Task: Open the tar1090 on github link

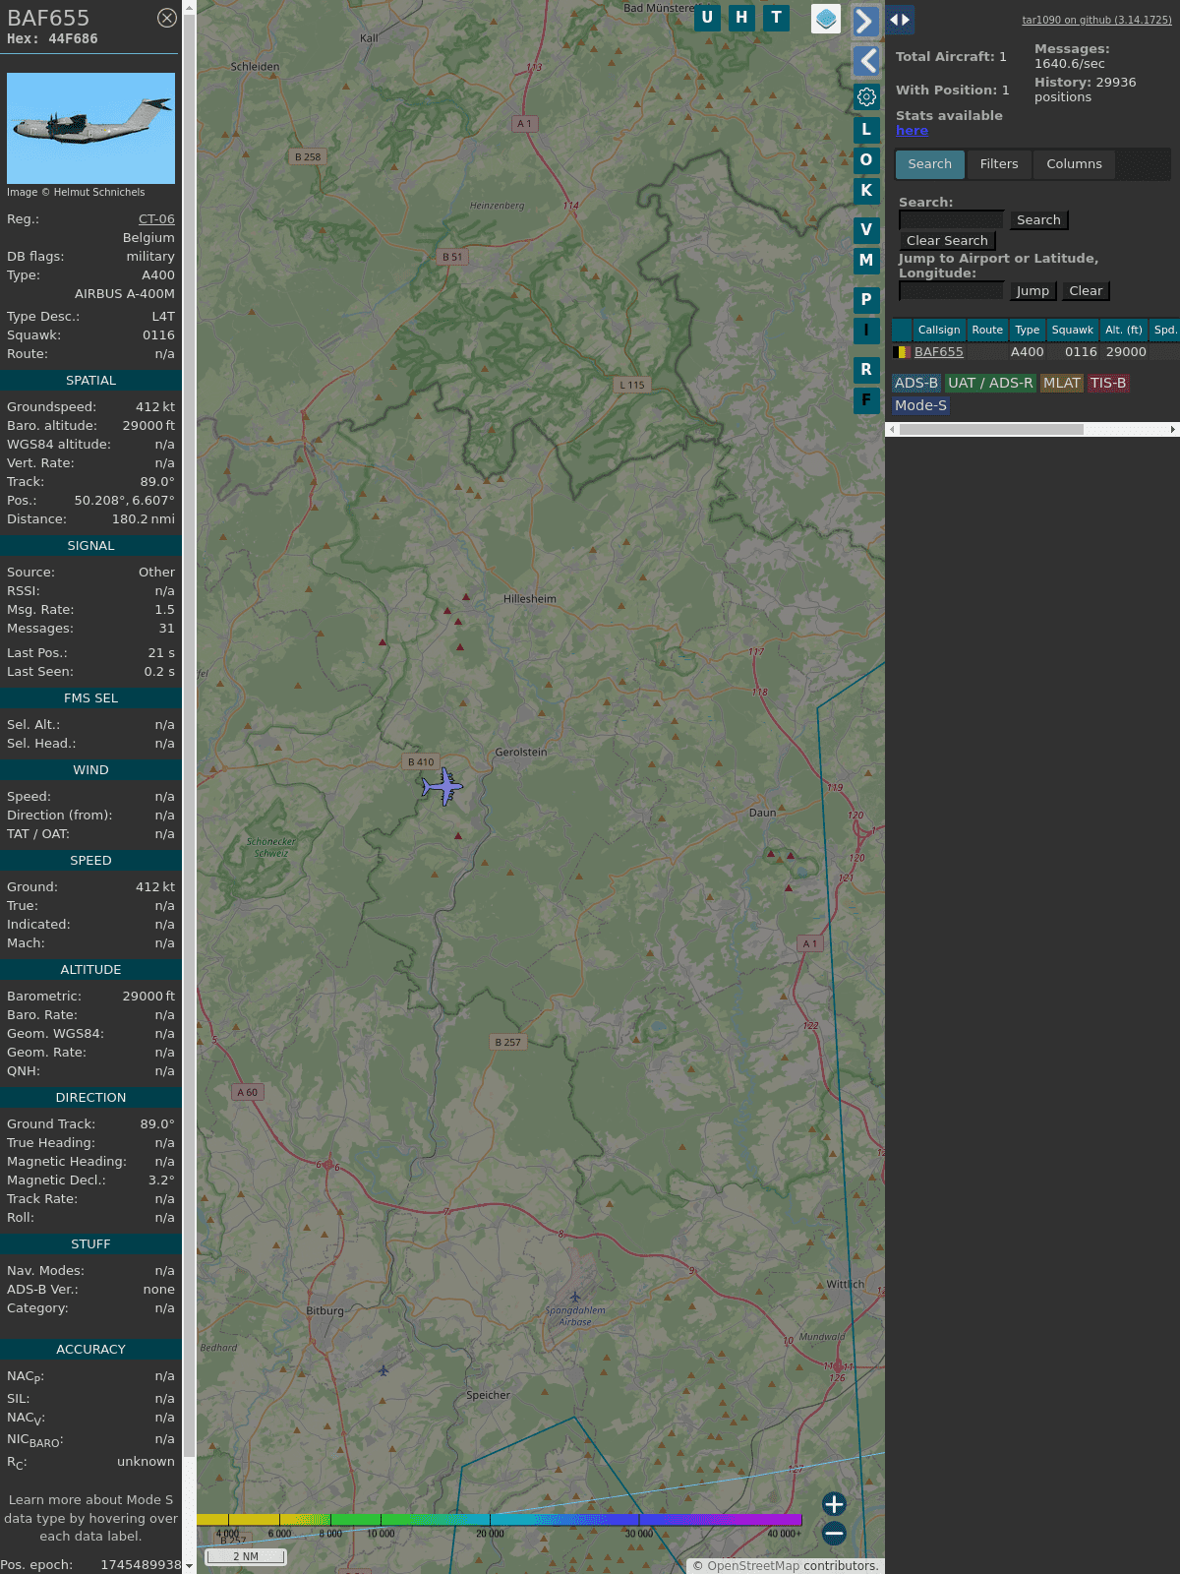Action: pos(1096,20)
